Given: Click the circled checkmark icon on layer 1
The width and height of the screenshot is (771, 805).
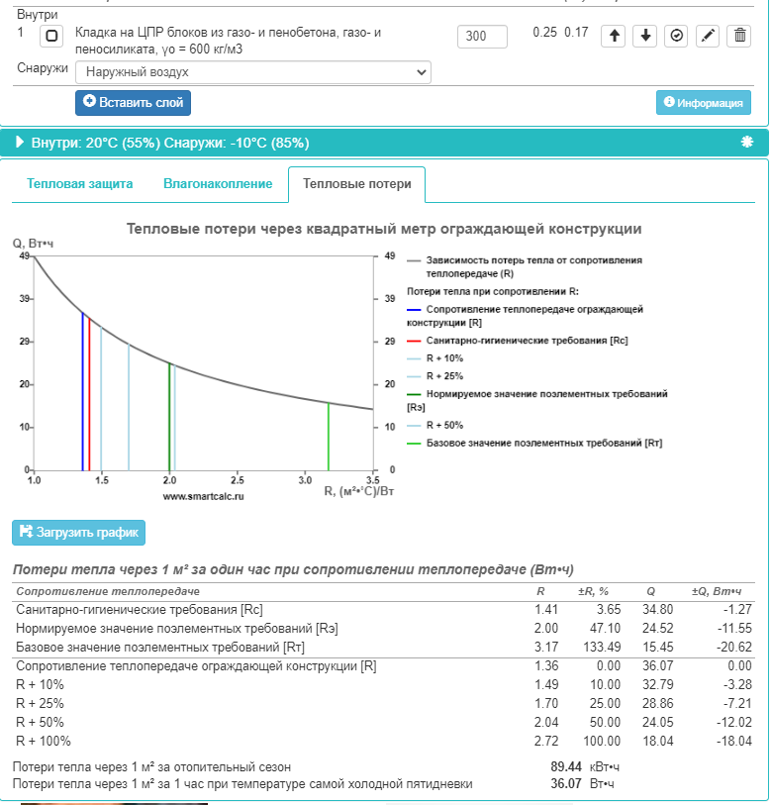Looking at the screenshot, I should [x=677, y=36].
